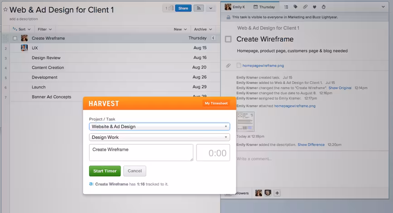
Task: Click add a description under project title
Action: [x=24, y=19]
